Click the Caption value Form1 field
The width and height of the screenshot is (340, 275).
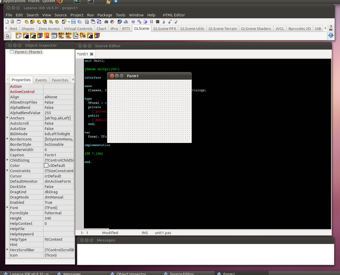coord(59,155)
